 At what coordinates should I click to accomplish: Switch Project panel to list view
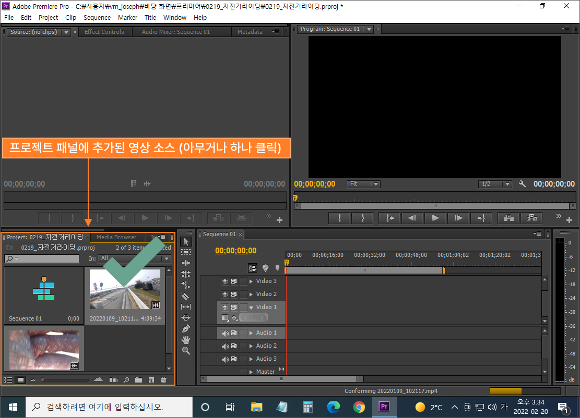(8, 380)
